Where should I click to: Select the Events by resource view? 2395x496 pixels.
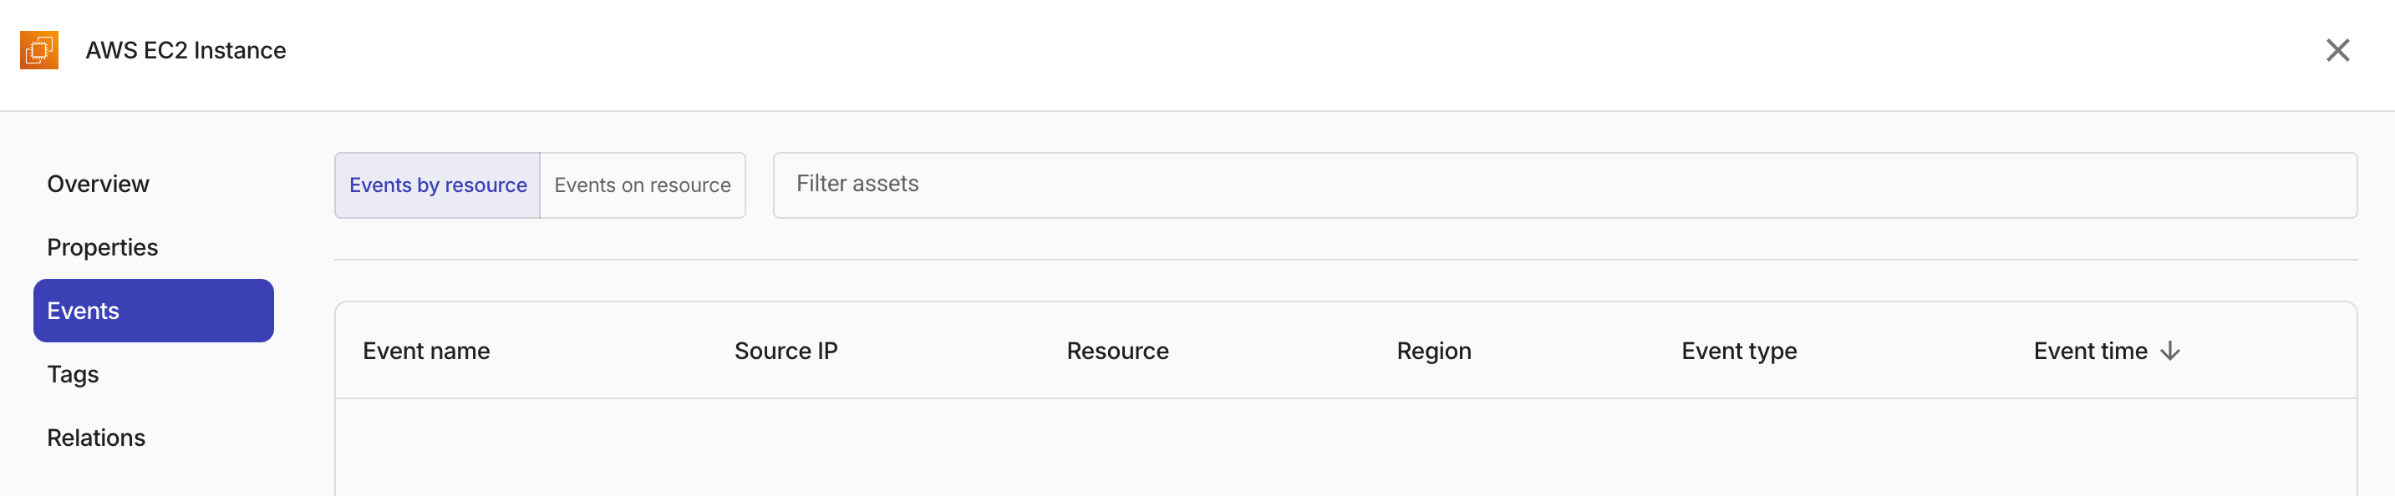point(437,185)
